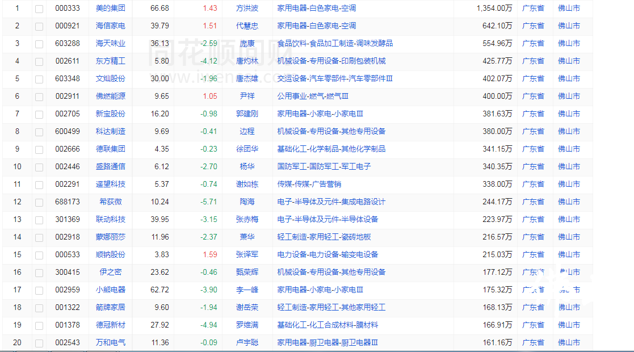This screenshot has height=352, width=634.
Task: Check the box for 新宝股份
Action: [x=39, y=115]
